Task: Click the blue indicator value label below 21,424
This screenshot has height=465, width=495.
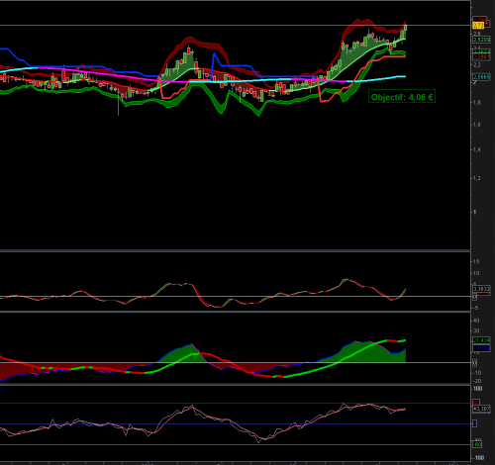Action: click(x=481, y=348)
